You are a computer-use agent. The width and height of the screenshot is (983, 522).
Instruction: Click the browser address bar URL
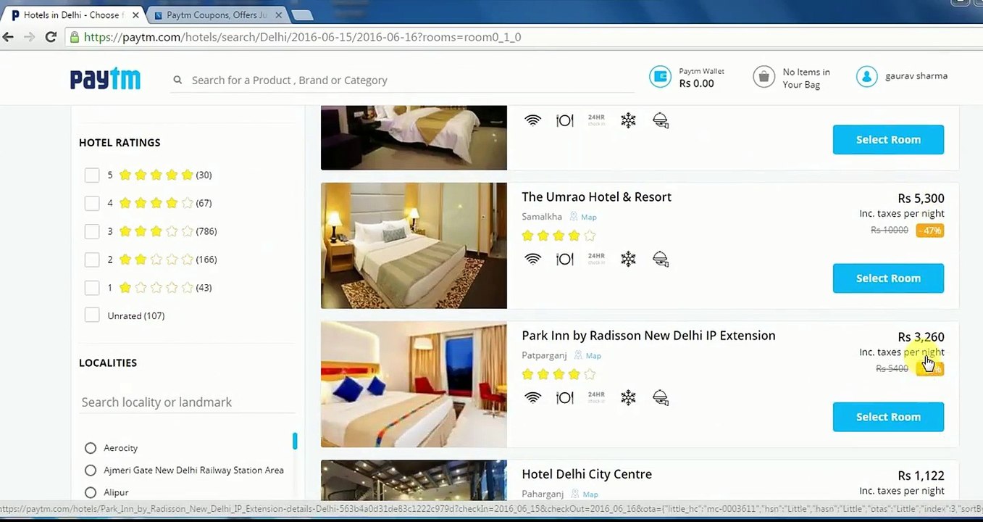pos(303,37)
